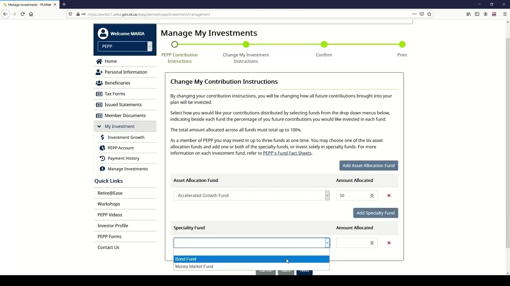Open the browser hamburger menu
This screenshot has height=286, width=510.
coord(505,14)
